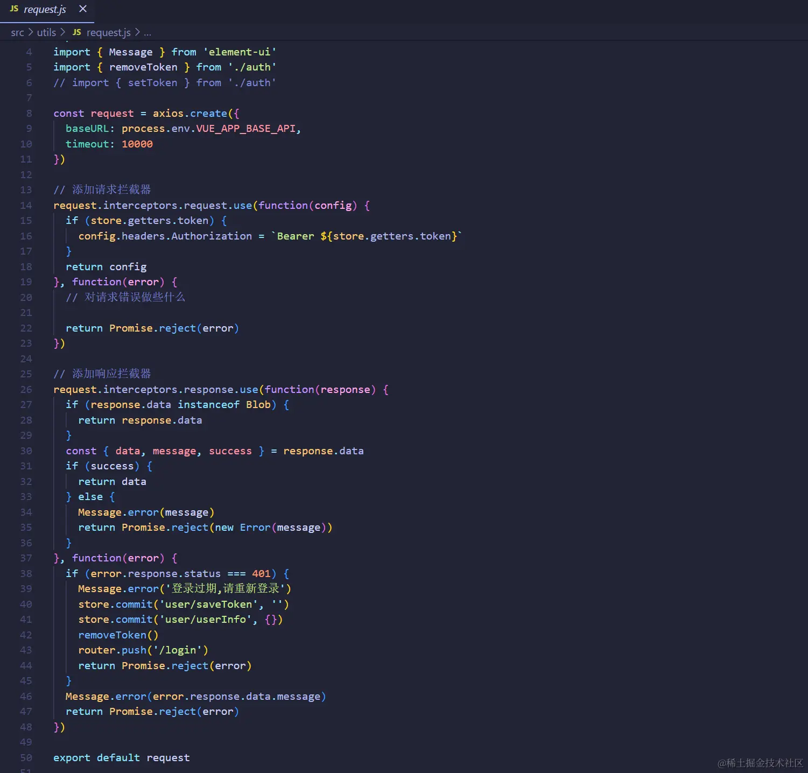
Task: Click the import Message from 'element-ui' line
Action: pyautogui.click(x=165, y=52)
